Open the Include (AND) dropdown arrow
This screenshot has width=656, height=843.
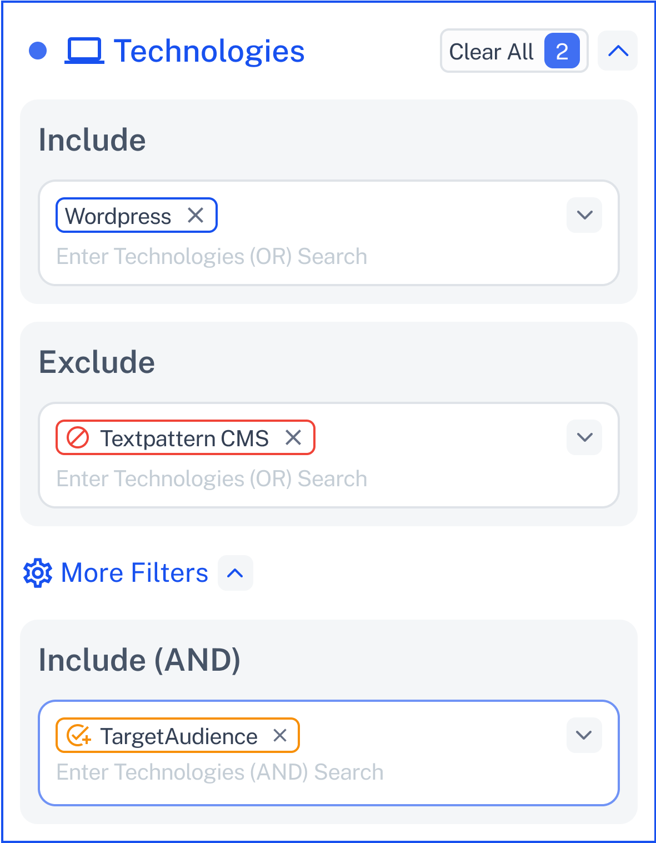(584, 735)
